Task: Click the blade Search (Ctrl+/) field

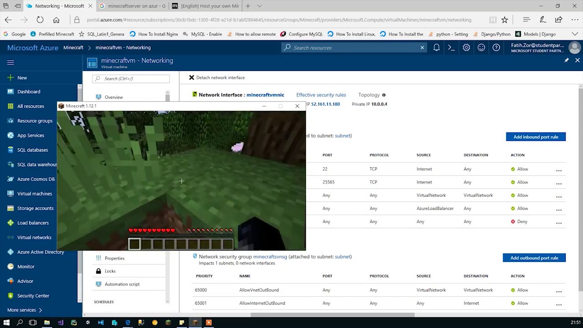Action: tap(131, 78)
